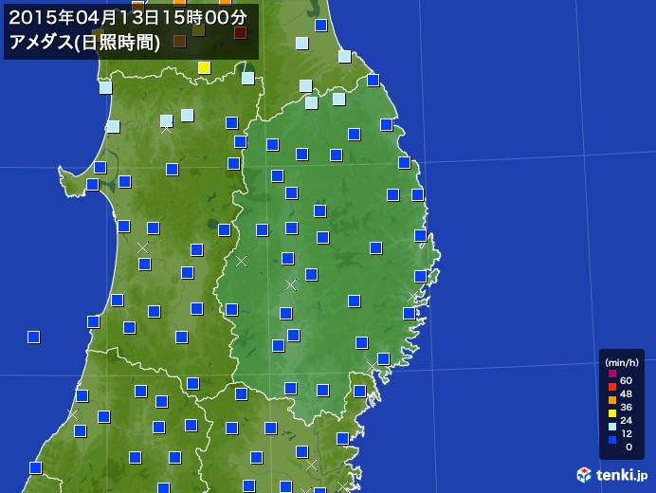
Task: Click the dark blue legend swatch above 0
Action: point(612,440)
